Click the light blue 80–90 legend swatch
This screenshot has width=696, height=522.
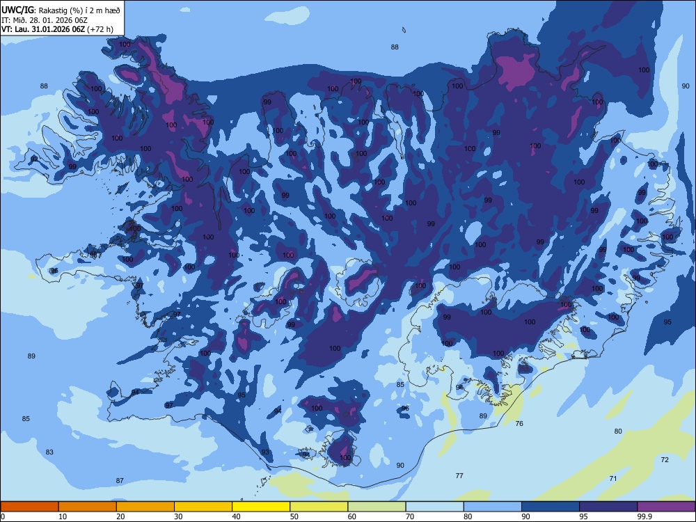pos(493,507)
